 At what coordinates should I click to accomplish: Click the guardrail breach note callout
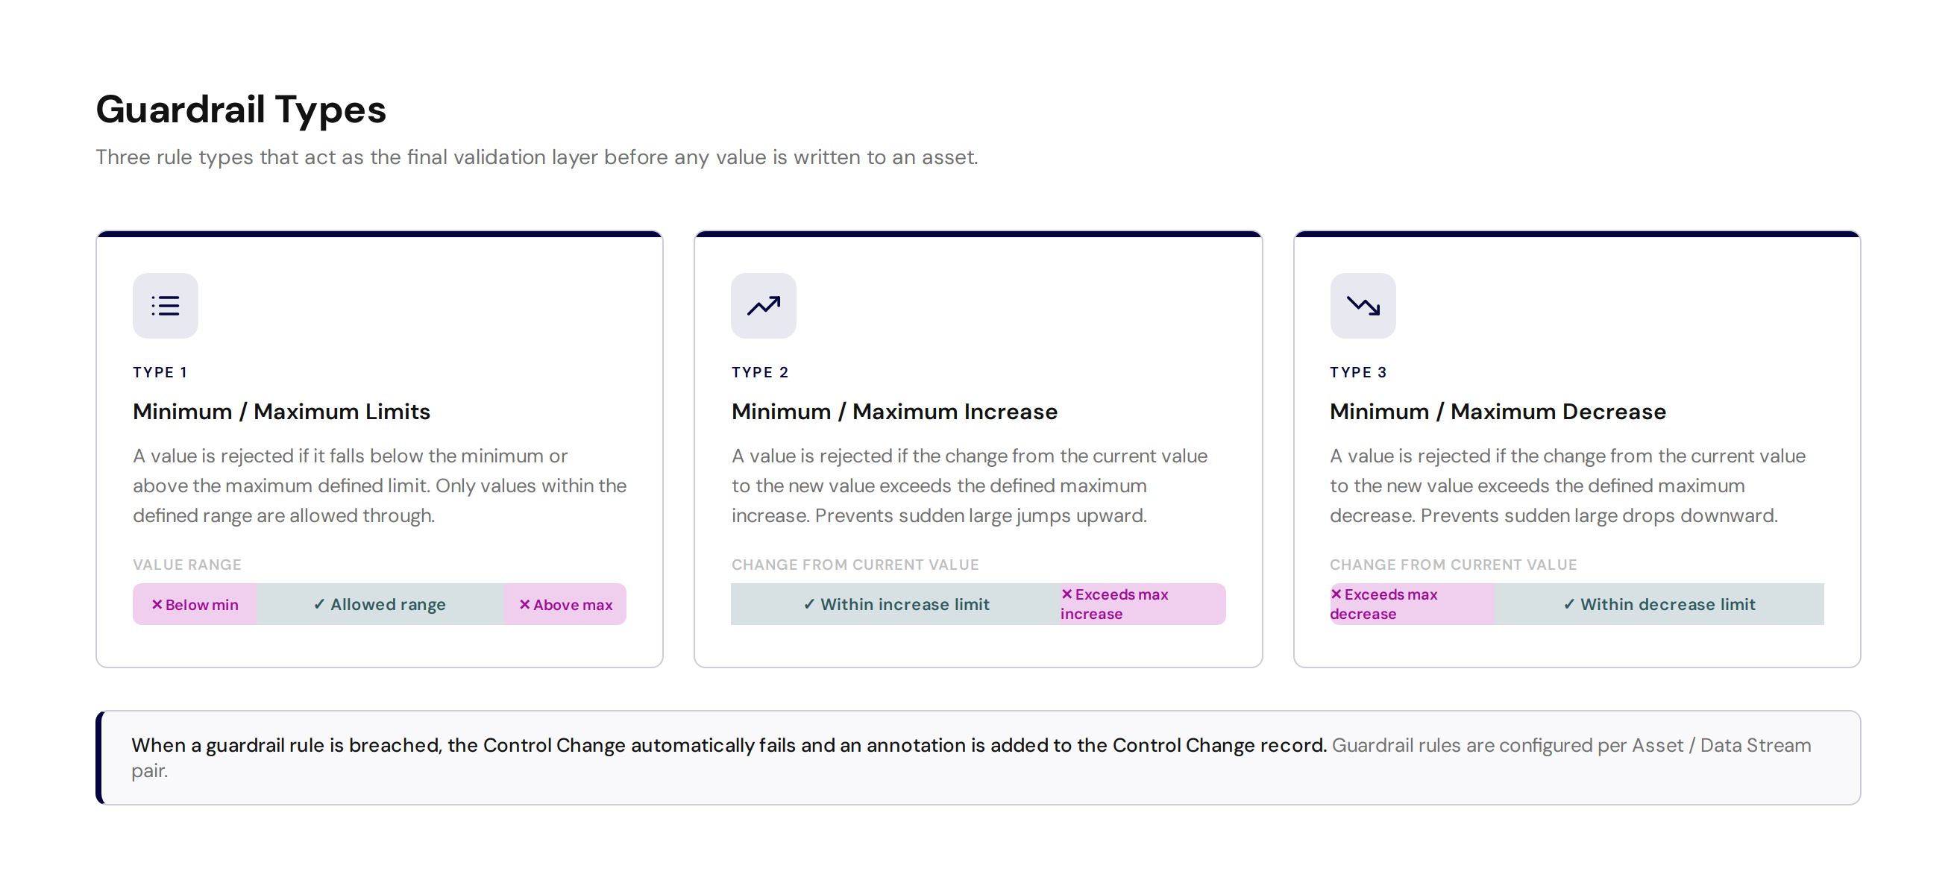978,758
